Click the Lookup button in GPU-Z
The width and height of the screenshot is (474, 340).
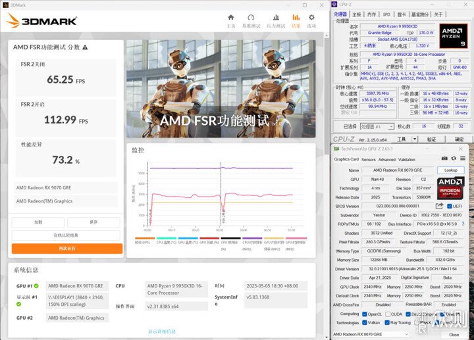click(451, 170)
